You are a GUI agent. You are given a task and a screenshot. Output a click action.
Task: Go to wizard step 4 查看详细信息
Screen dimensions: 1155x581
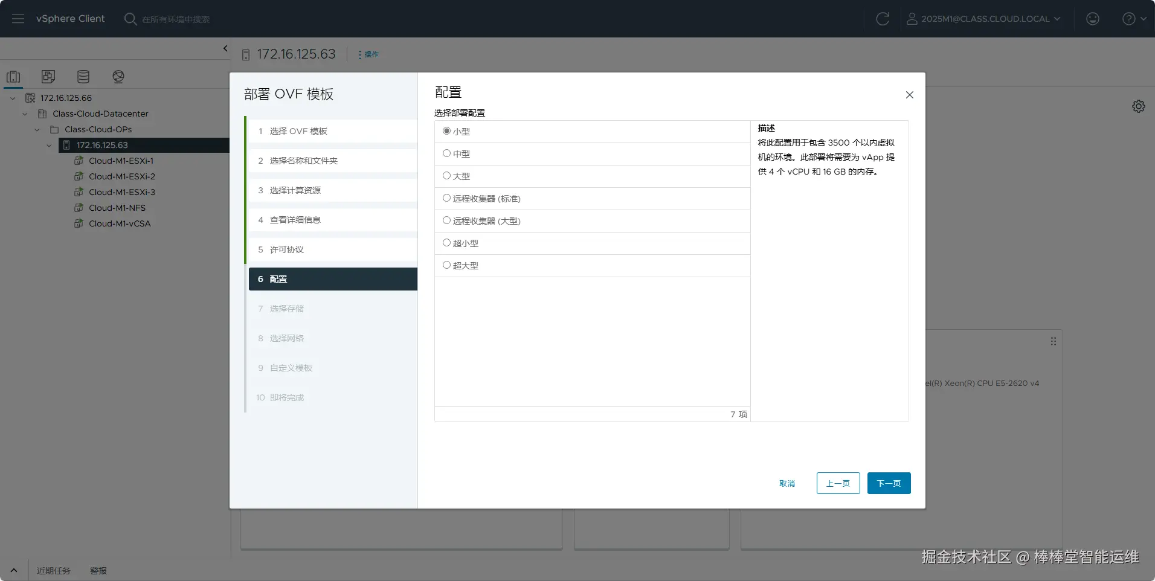(333, 220)
